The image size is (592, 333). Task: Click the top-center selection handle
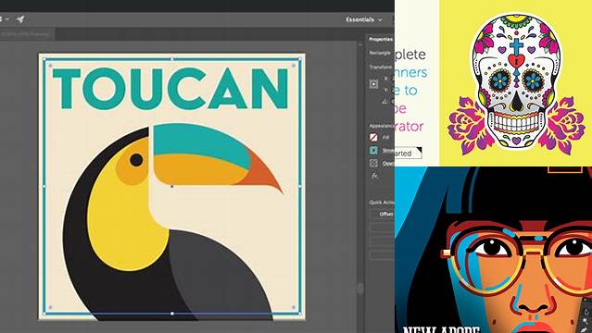pyautogui.click(x=172, y=59)
